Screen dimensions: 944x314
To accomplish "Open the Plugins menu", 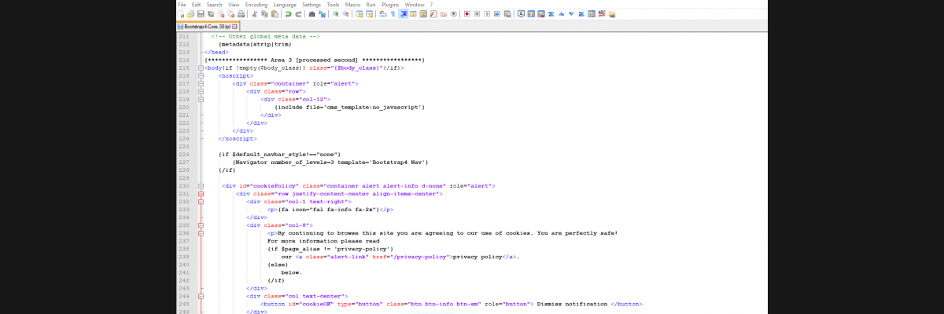I will click(x=390, y=5).
